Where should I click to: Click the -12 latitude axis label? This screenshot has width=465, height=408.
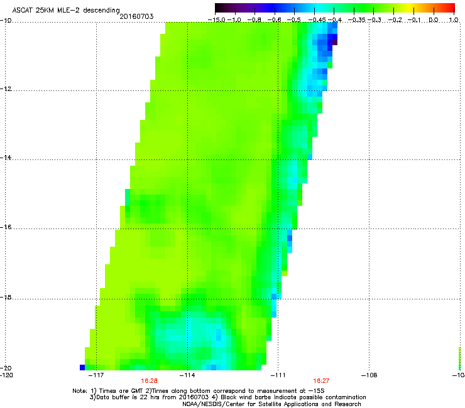click(x=6, y=89)
